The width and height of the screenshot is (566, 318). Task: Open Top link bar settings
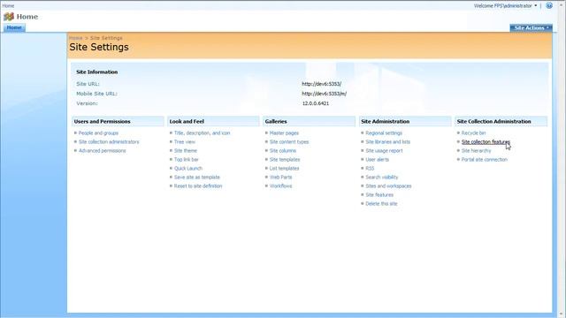pyautogui.click(x=187, y=159)
